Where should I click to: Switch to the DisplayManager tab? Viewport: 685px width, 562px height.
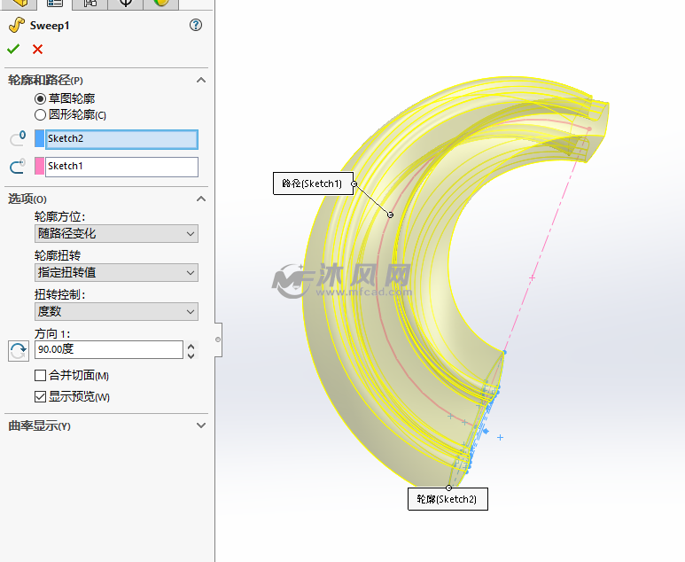tap(161, 4)
